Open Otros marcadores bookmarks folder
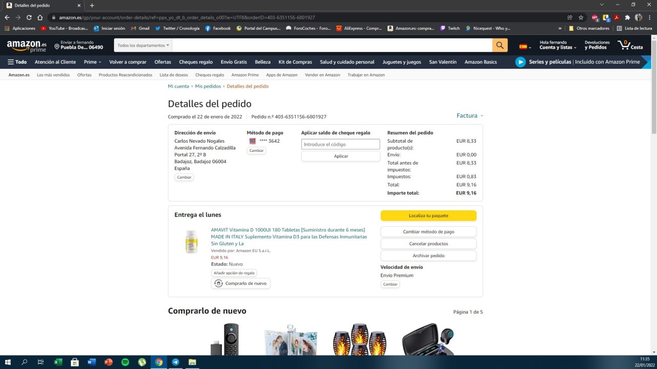657x369 pixels. tap(589, 28)
